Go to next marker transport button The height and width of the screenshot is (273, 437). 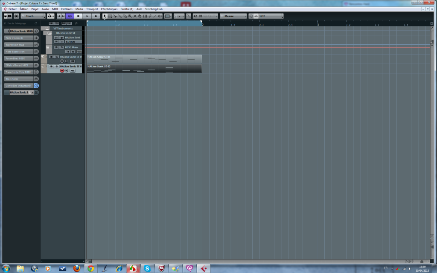63,16
